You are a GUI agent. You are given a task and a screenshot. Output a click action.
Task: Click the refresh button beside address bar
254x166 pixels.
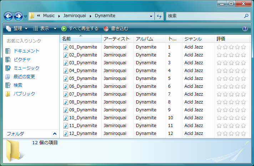159,16
